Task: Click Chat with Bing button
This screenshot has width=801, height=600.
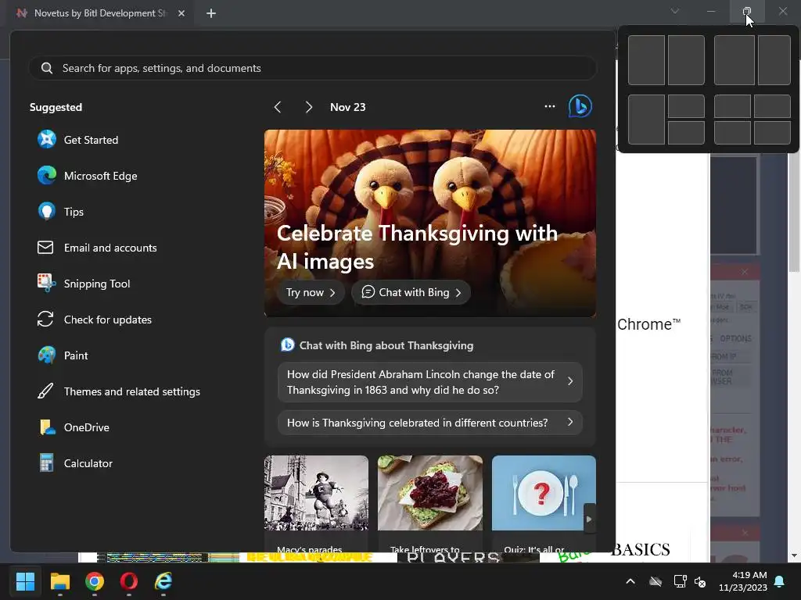Action: tap(411, 292)
